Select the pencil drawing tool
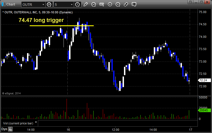The width and height of the screenshot is (212, 133). pyautogui.click(x=86, y=4)
